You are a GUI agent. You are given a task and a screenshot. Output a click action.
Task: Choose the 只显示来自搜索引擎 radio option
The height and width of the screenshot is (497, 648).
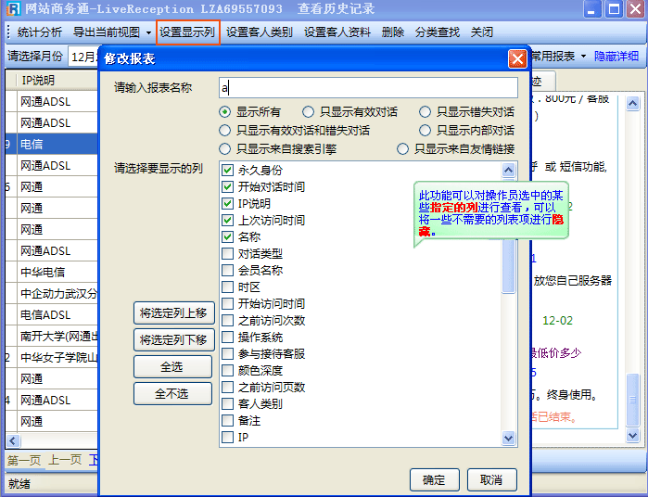coord(225,149)
